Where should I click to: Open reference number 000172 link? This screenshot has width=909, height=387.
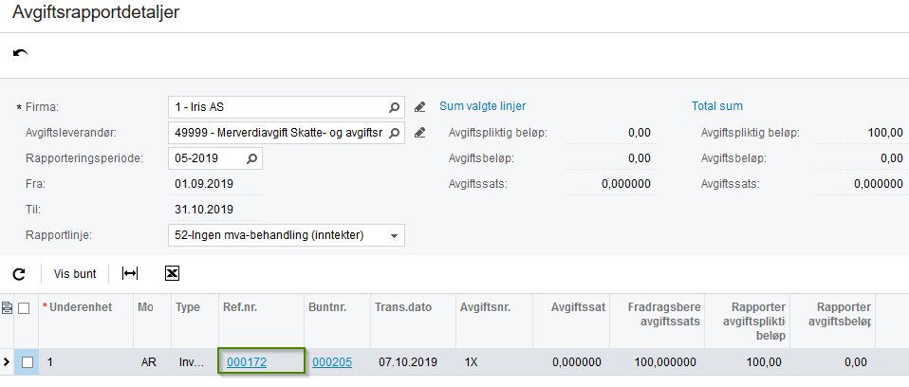(x=247, y=362)
